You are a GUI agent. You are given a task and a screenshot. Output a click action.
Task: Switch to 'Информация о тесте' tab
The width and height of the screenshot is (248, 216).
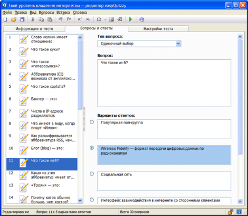(34, 29)
